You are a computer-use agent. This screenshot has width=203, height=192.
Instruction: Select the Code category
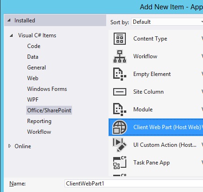34,46
